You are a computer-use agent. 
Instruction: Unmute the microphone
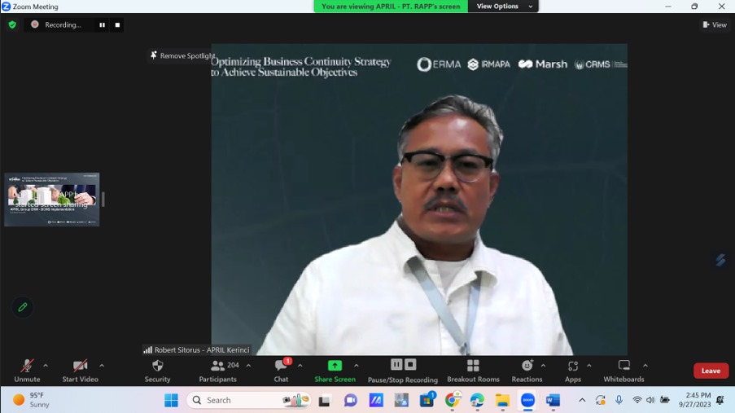27,371
